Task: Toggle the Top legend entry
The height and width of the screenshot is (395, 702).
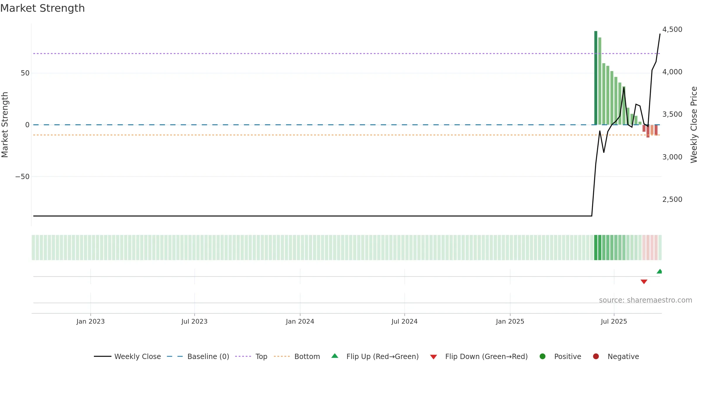Action: coord(251,356)
